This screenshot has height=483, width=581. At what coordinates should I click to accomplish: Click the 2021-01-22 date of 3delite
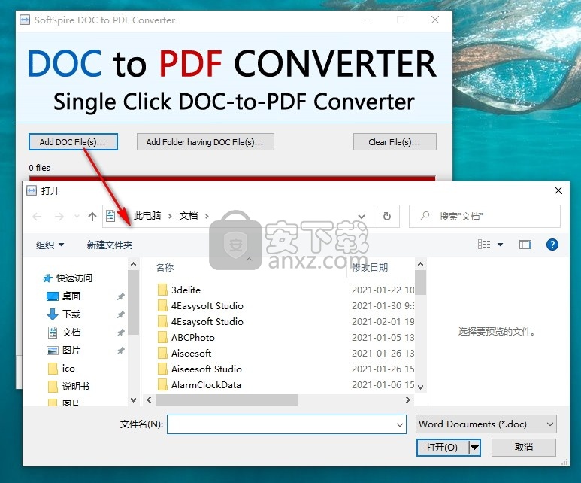pos(383,290)
